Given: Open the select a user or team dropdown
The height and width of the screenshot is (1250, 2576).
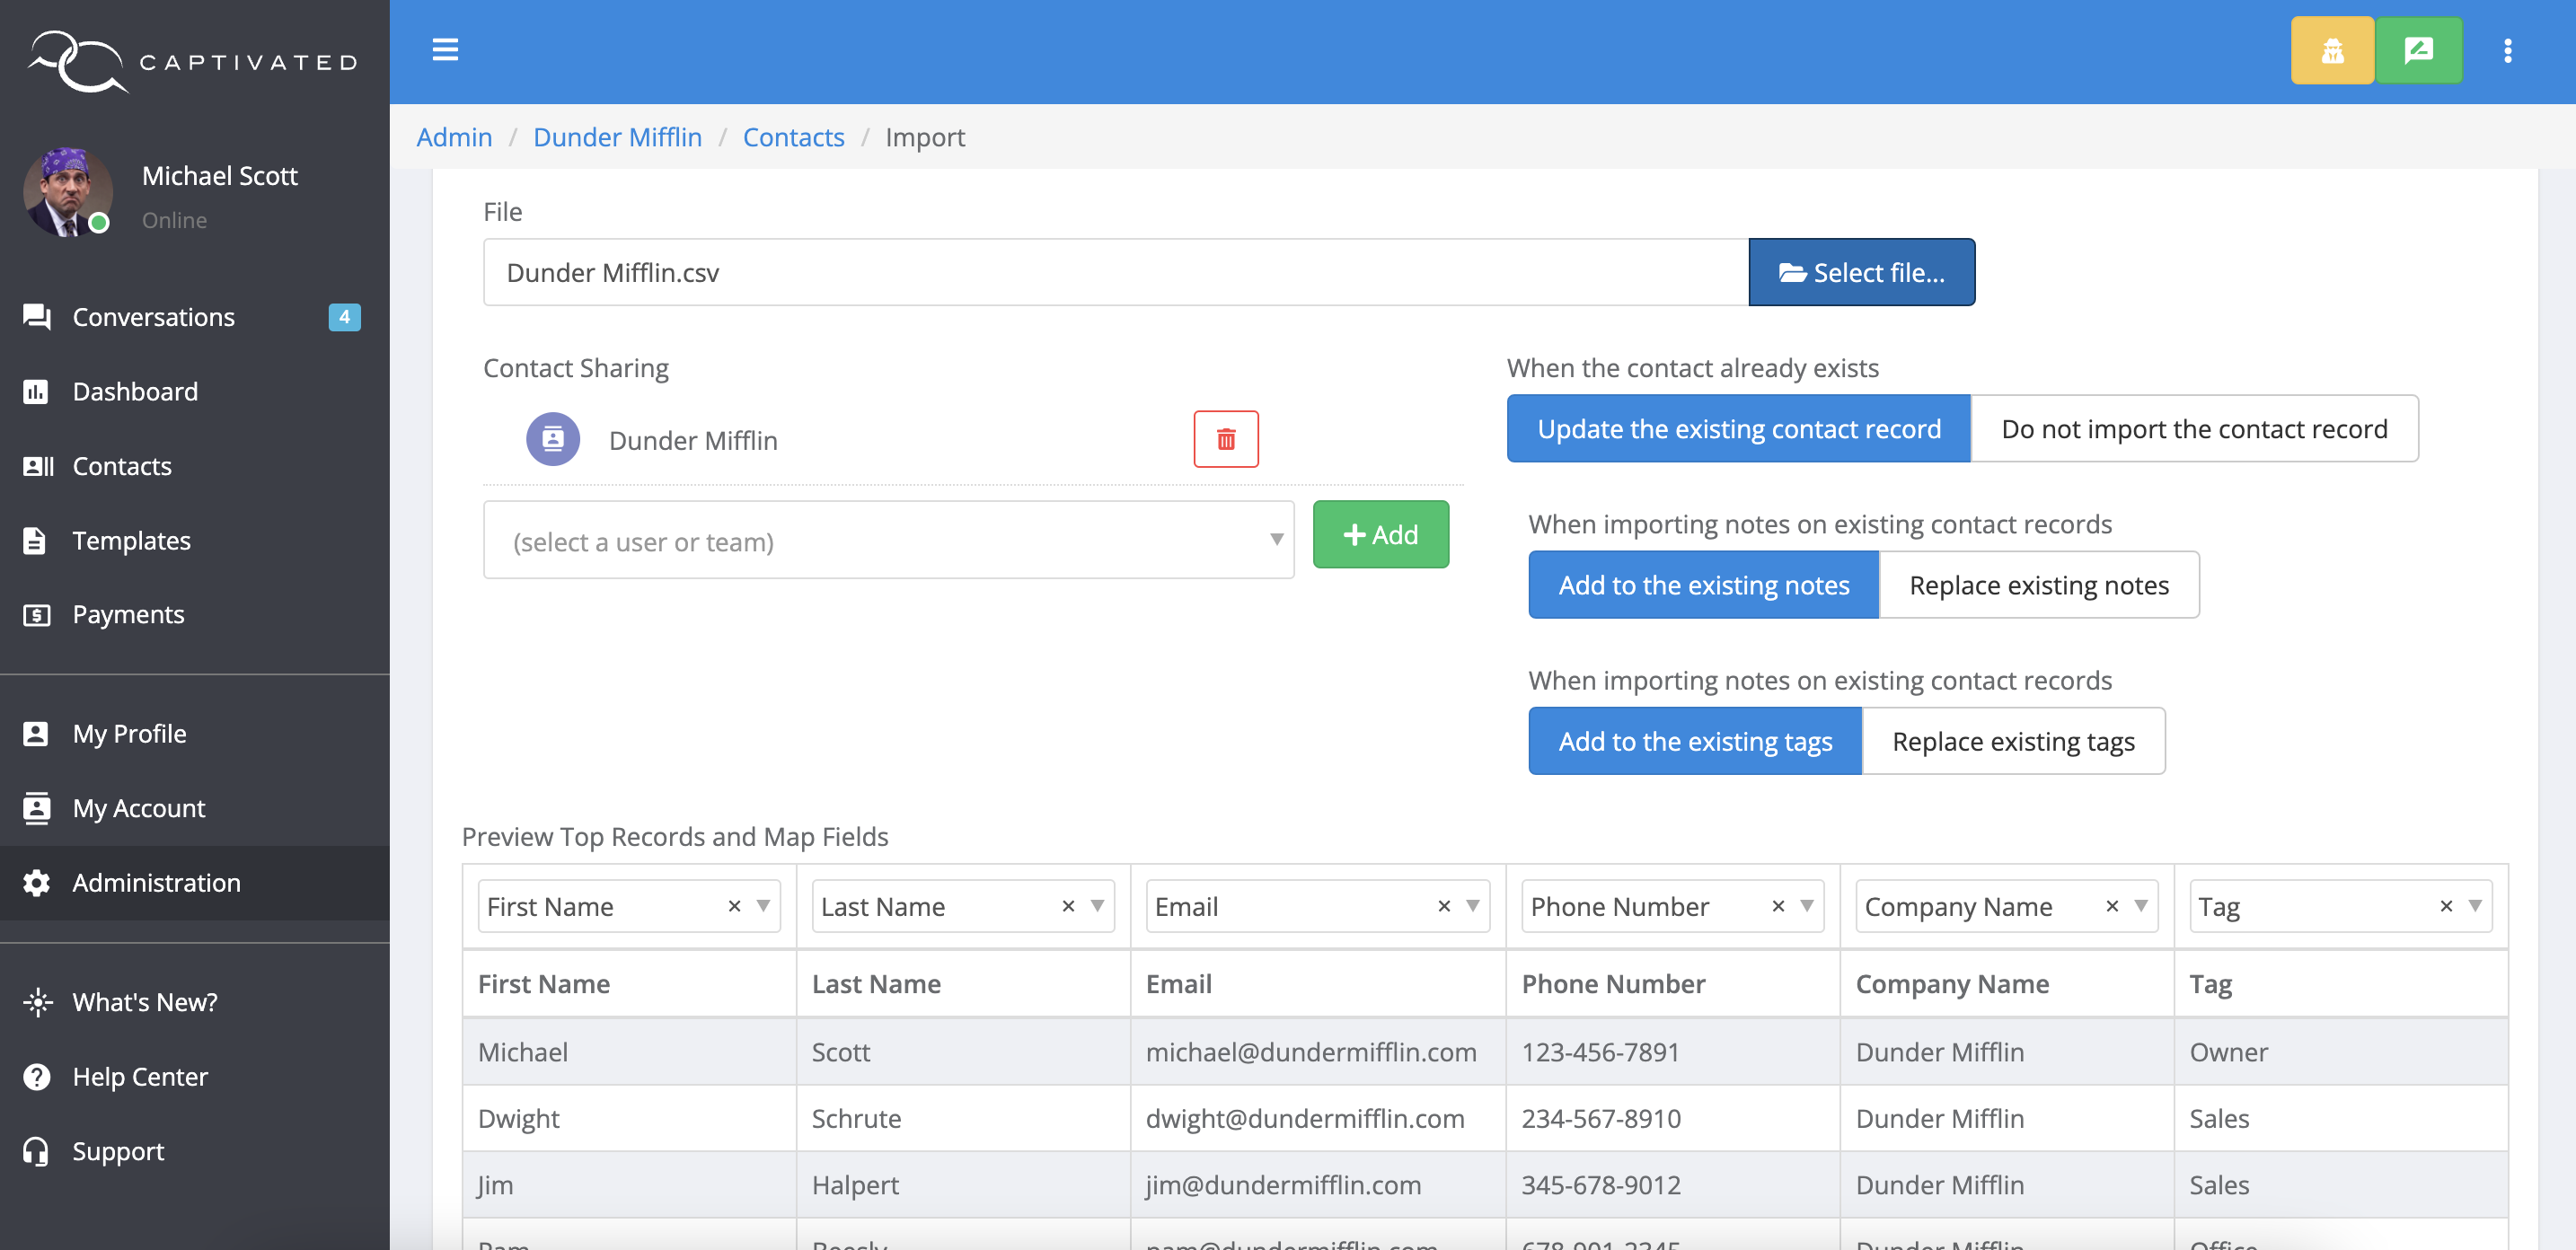Looking at the screenshot, I should click(x=889, y=540).
